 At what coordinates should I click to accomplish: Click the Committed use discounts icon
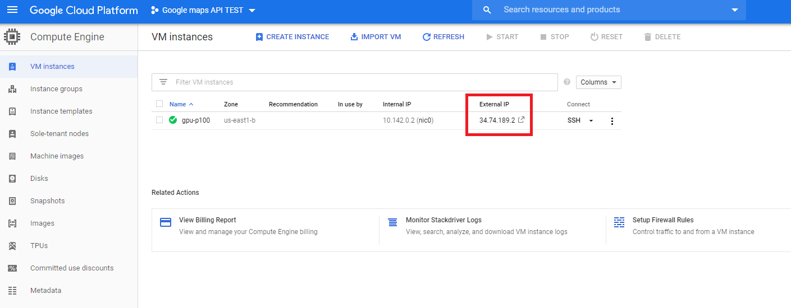pos(12,268)
